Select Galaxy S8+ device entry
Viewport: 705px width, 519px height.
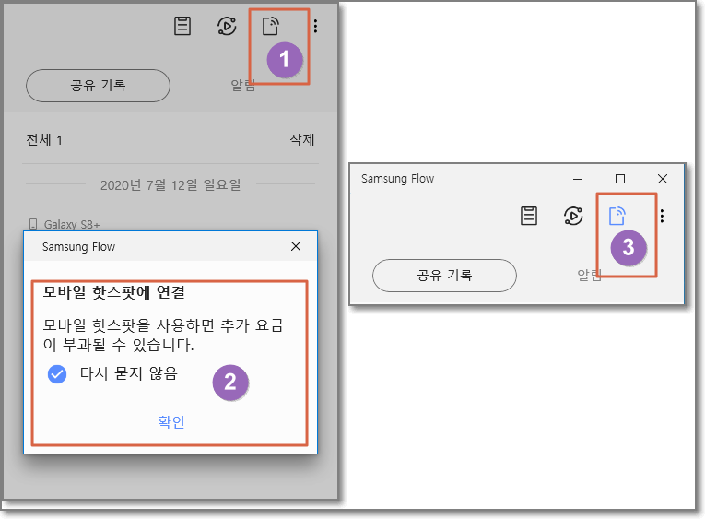coord(65,224)
